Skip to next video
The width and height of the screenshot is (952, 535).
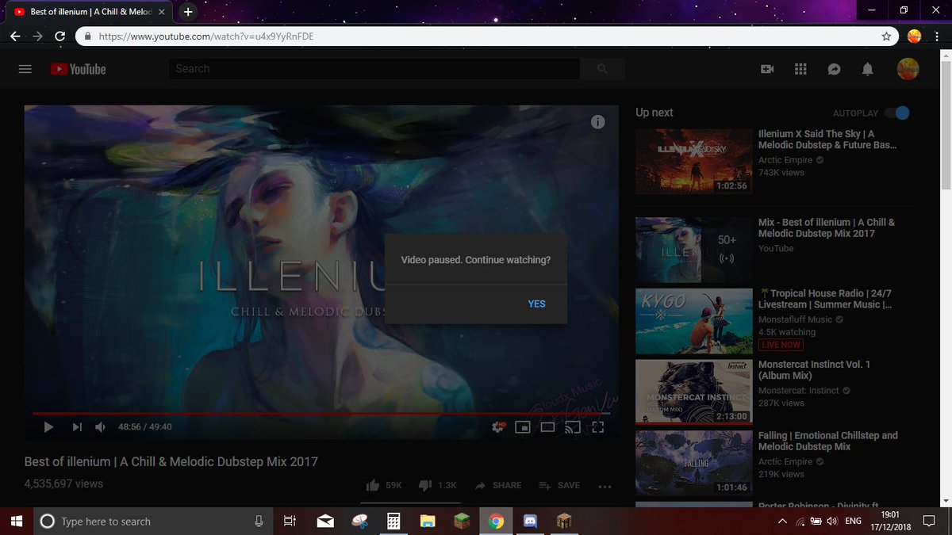[77, 426]
